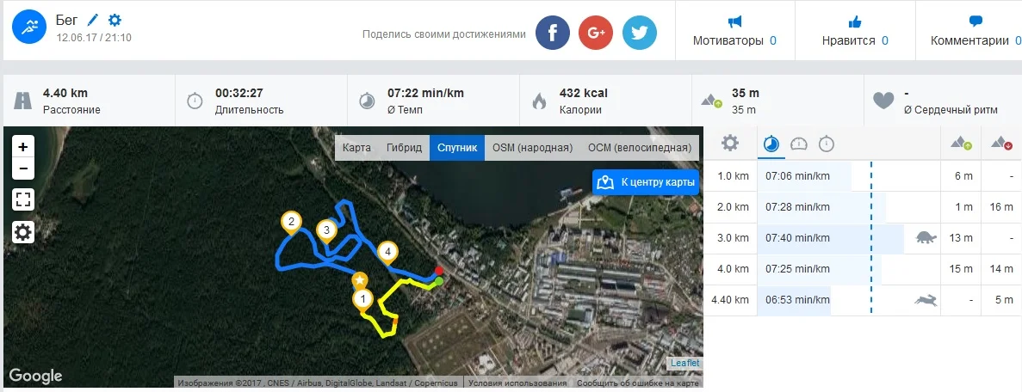This screenshot has width=1022, height=392.
Task: Share achievement on Twitter
Action: tap(640, 33)
